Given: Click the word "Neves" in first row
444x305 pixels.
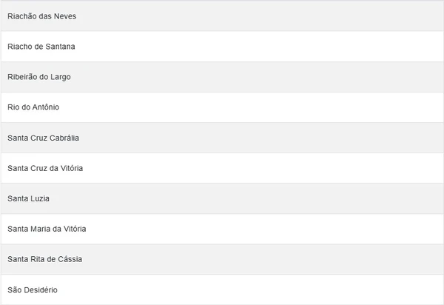Looking at the screenshot, I should pyautogui.click(x=65, y=16).
